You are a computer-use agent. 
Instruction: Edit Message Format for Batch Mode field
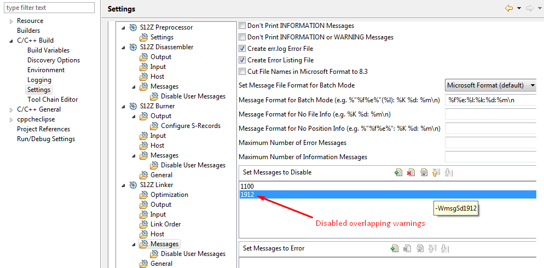(491, 100)
